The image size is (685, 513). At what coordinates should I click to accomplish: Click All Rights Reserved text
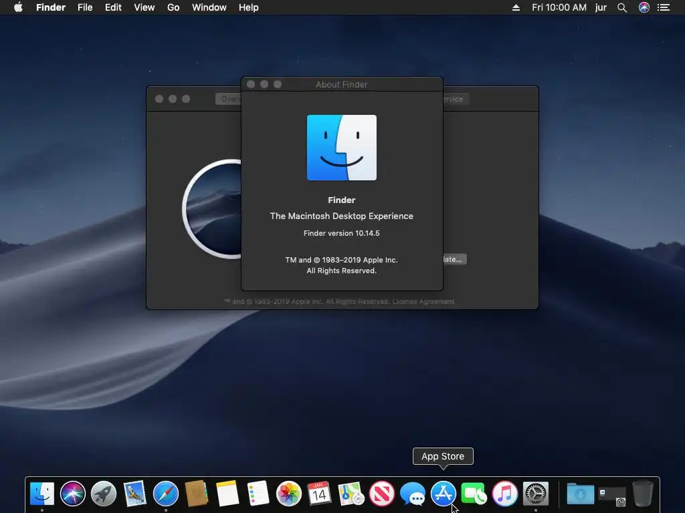coord(342,271)
